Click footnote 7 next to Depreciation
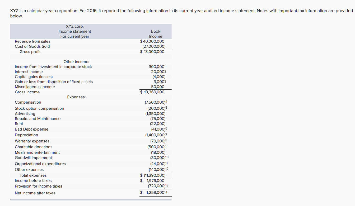 point(166,134)
